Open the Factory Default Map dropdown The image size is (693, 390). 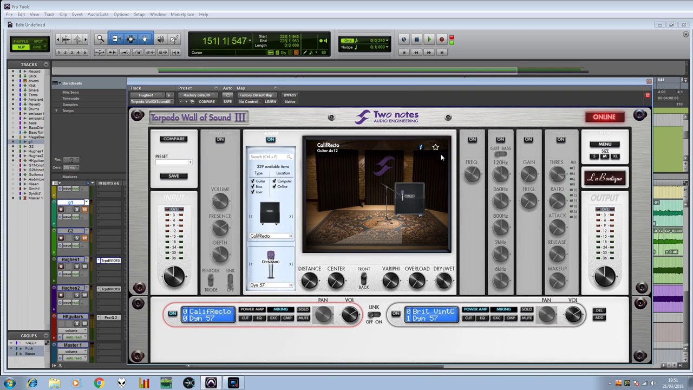[x=258, y=95]
